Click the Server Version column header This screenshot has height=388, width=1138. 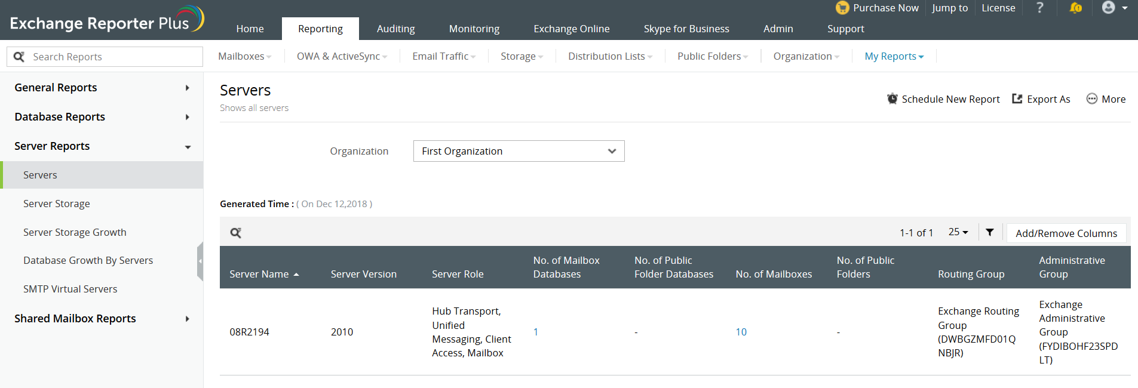click(x=363, y=274)
